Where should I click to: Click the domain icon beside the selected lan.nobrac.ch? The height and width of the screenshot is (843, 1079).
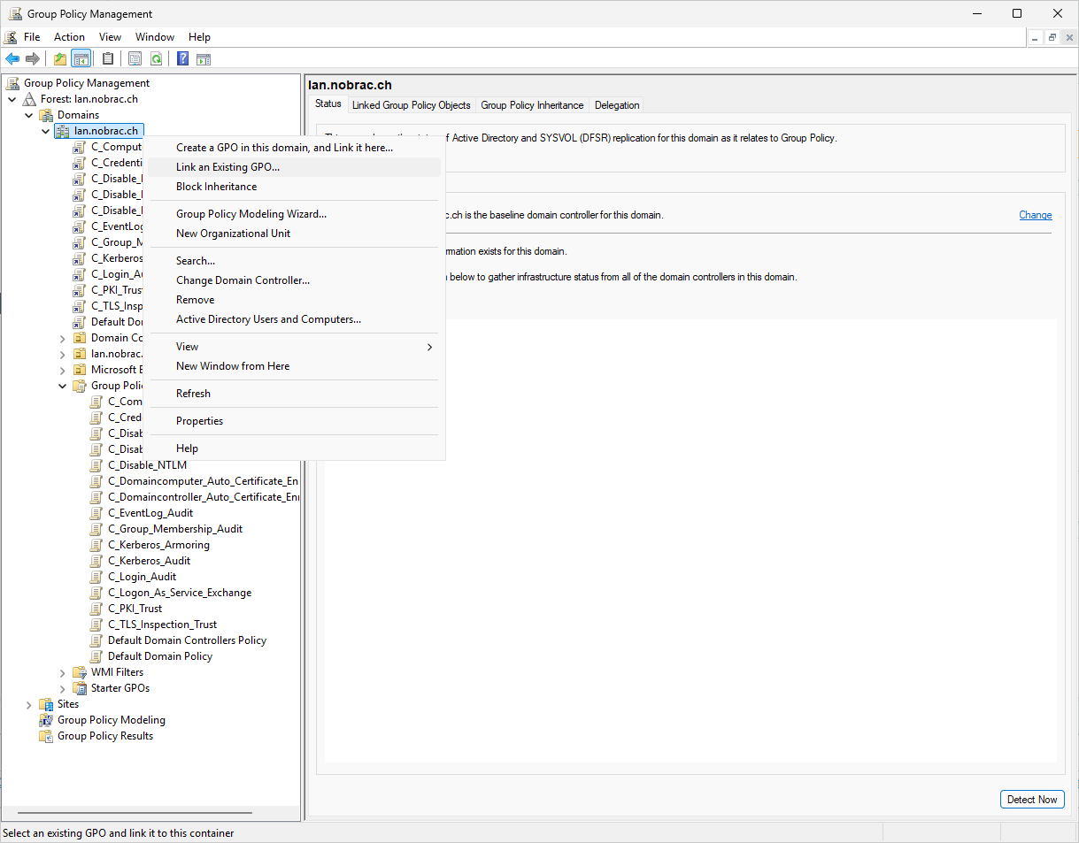(x=63, y=131)
